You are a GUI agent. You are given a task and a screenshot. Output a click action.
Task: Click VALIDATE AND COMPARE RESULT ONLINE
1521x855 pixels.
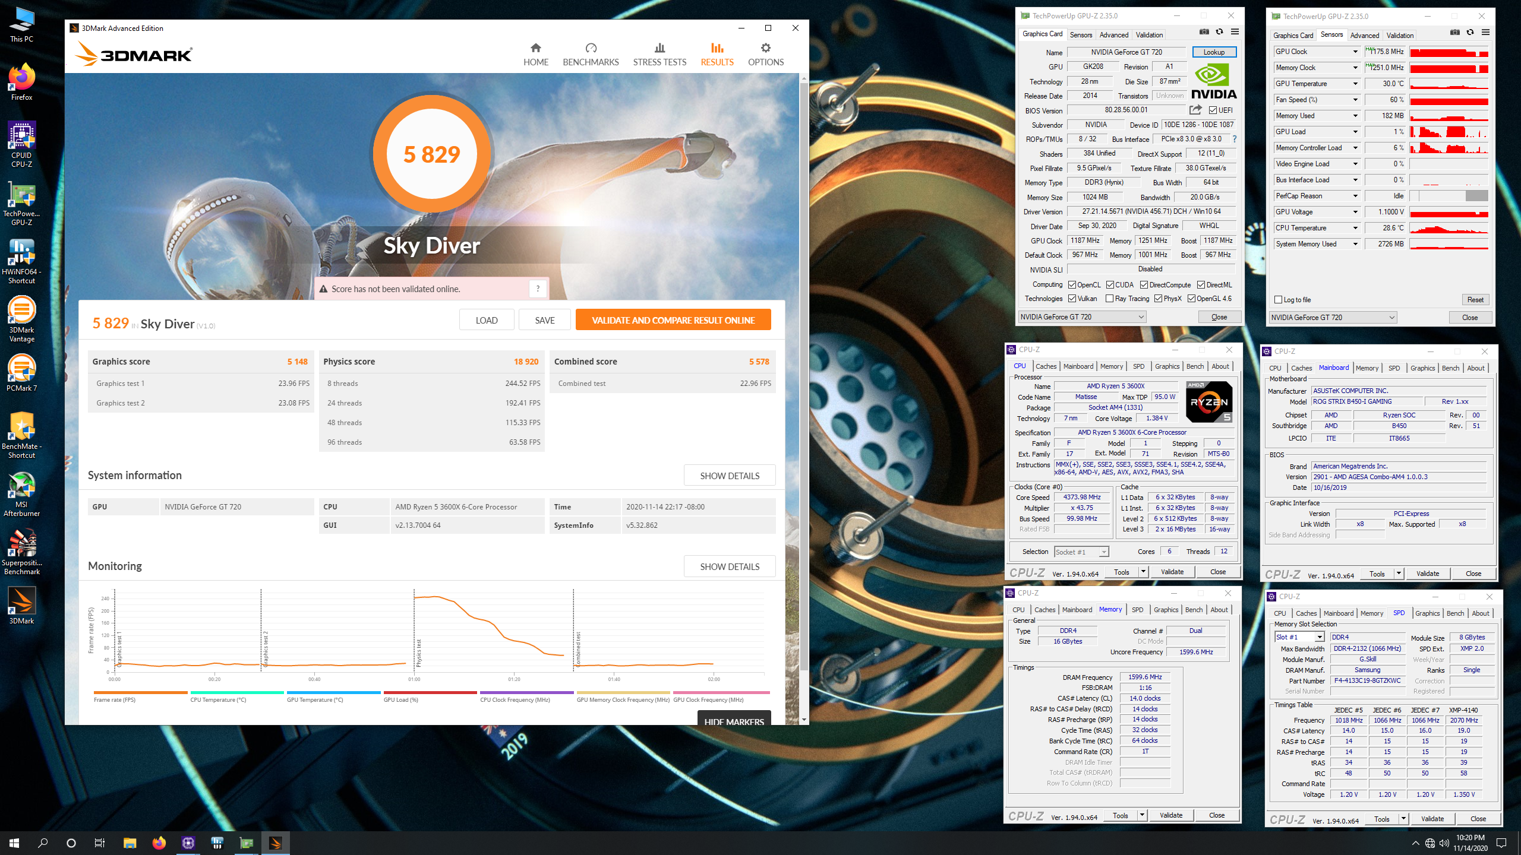pos(673,319)
